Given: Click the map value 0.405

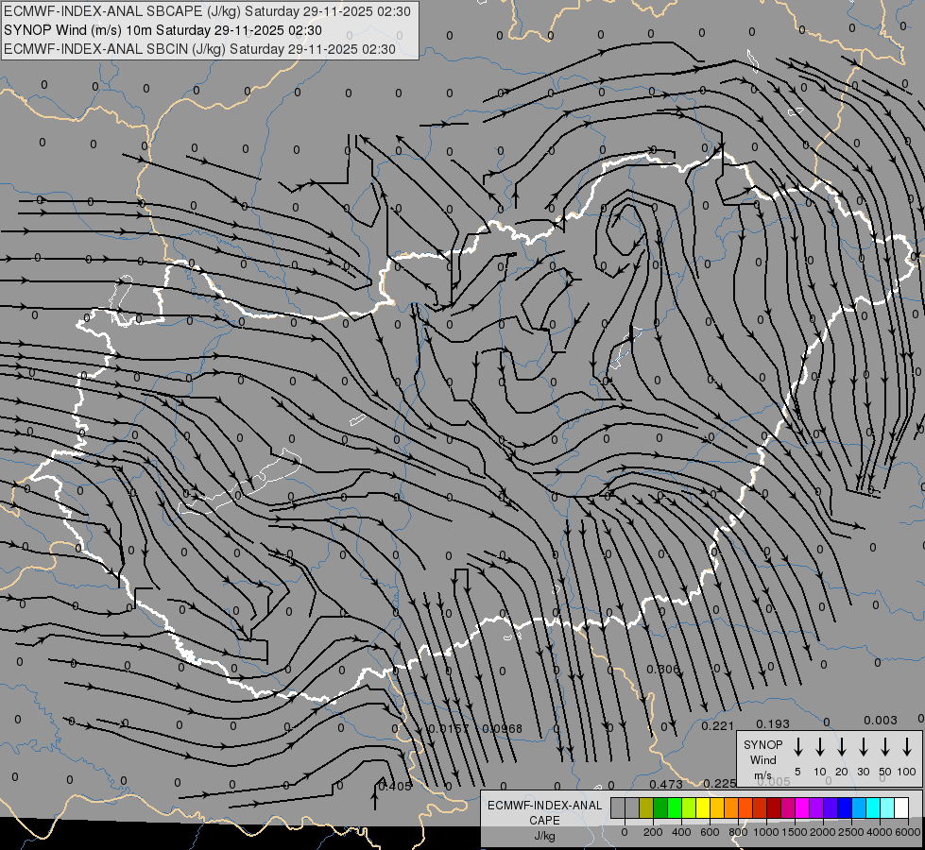Looking at the screenshot, I should coord(395,786).
